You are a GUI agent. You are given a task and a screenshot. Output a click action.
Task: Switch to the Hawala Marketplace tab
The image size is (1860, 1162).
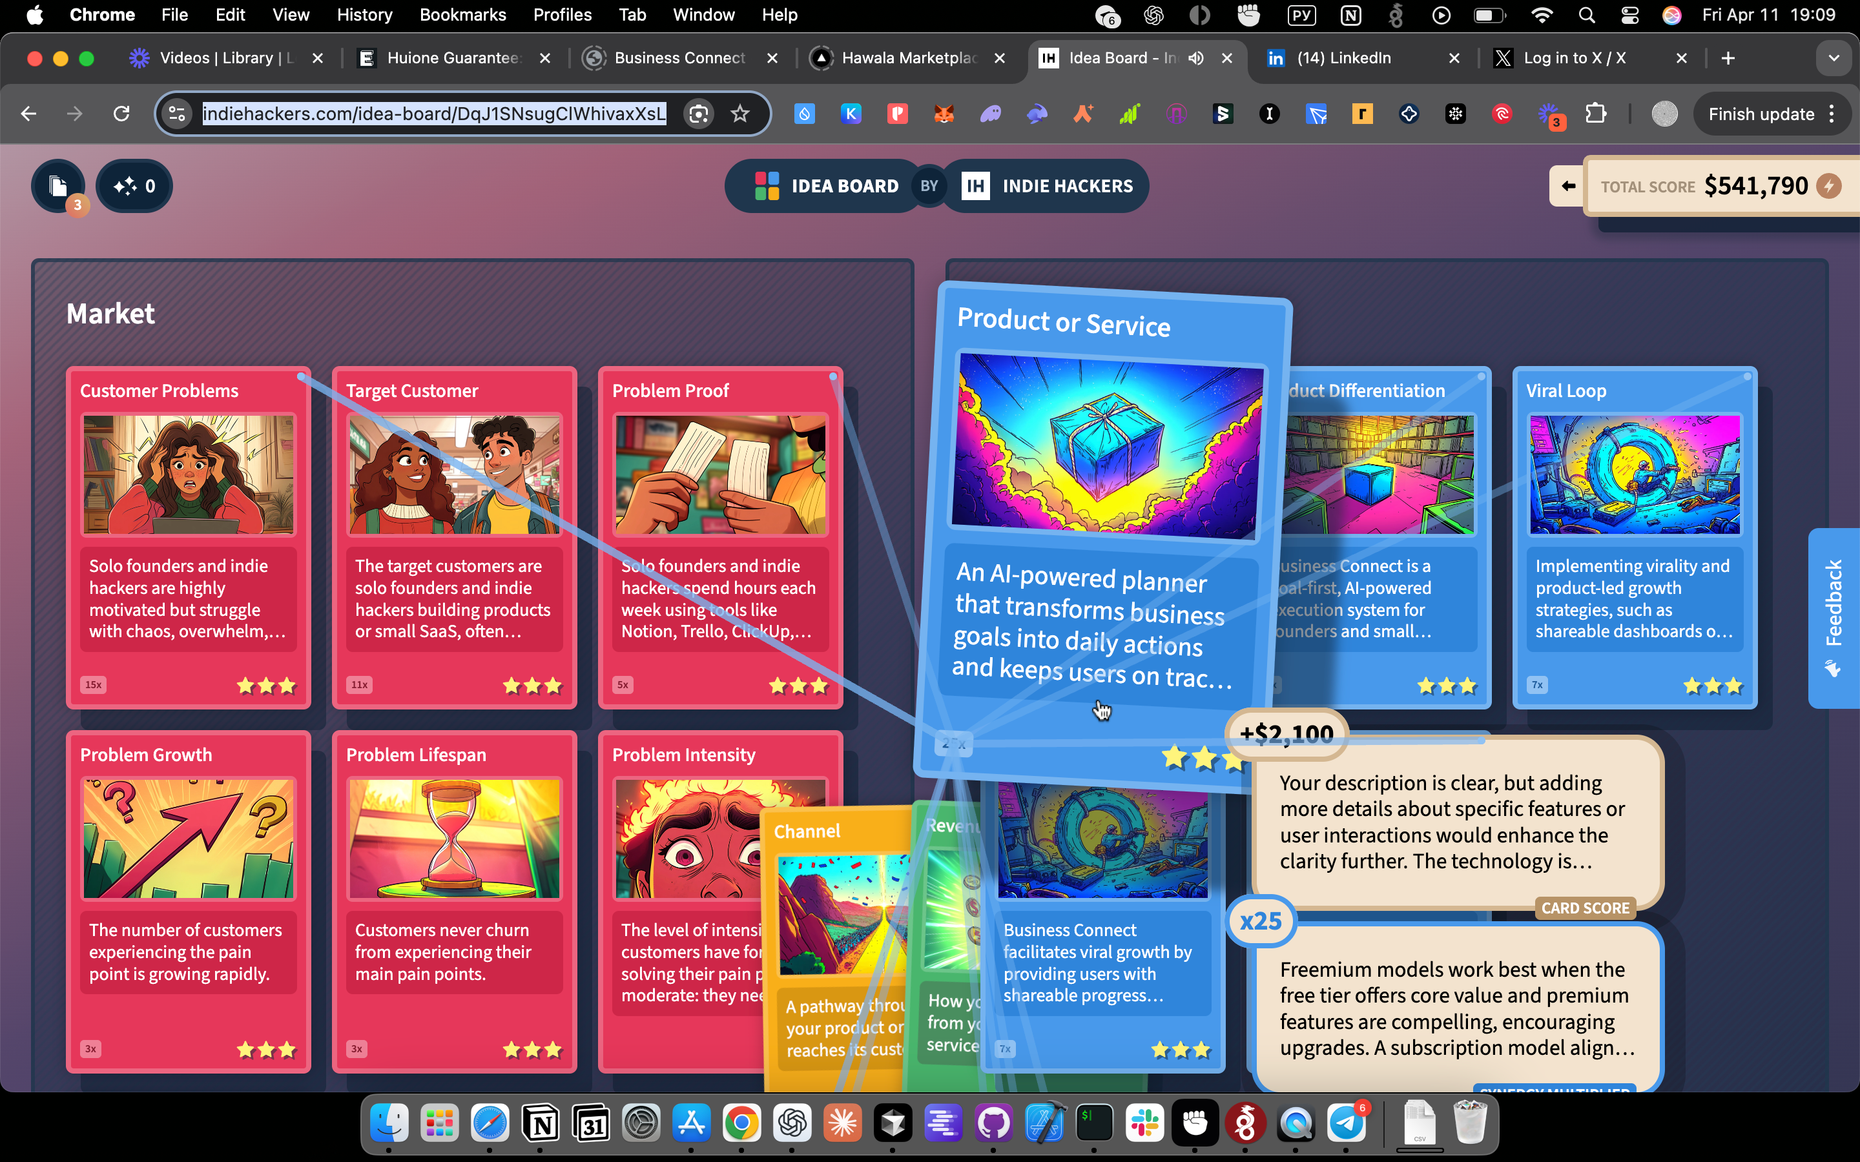[907, 58]
